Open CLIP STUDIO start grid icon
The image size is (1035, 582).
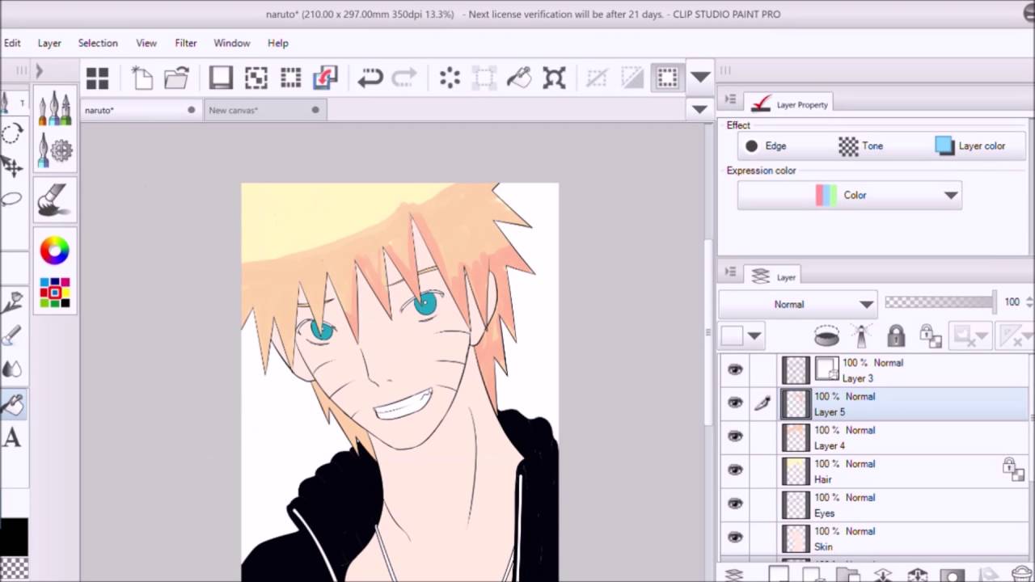pos(97,78)
